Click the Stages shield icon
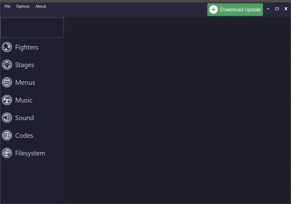 [7, 65]
